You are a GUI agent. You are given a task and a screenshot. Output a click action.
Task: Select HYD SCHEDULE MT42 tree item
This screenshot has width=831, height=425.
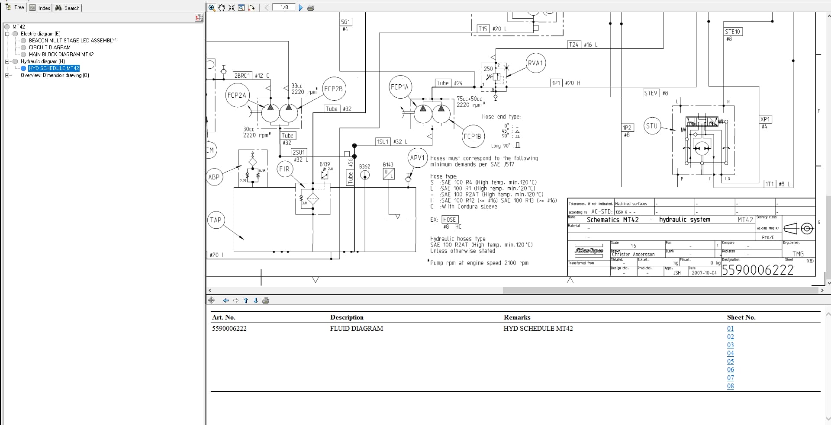point(54,68)
